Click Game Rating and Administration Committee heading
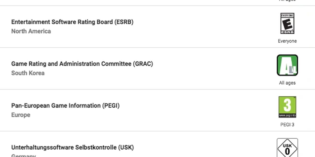The image size is (315, 157). point(82,64)
